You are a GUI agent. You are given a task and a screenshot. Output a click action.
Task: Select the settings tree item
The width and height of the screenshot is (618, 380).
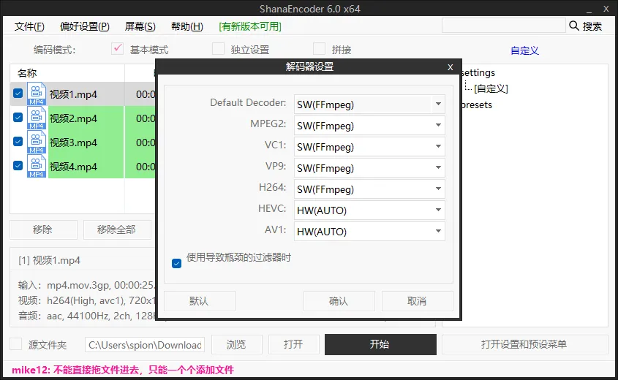point(478,72)
